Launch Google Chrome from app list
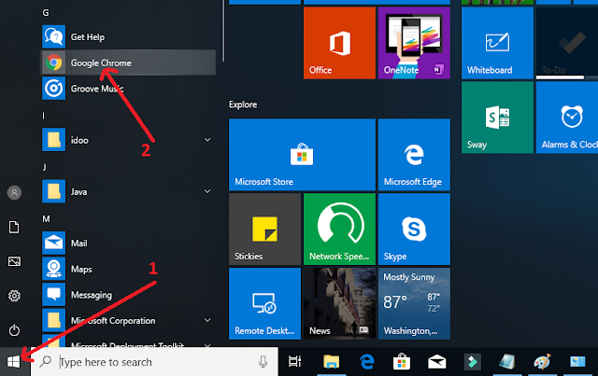 [128, 63]
